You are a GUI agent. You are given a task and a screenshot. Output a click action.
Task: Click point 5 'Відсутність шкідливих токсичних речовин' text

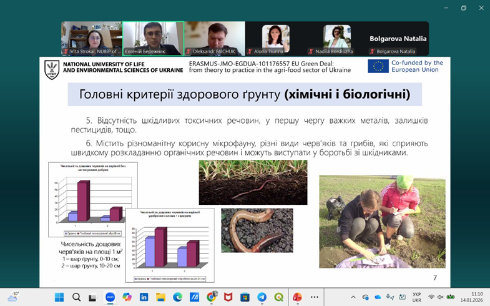(249, 125)
